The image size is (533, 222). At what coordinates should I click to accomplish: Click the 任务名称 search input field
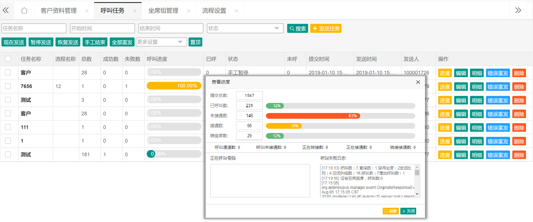point(34,28)
